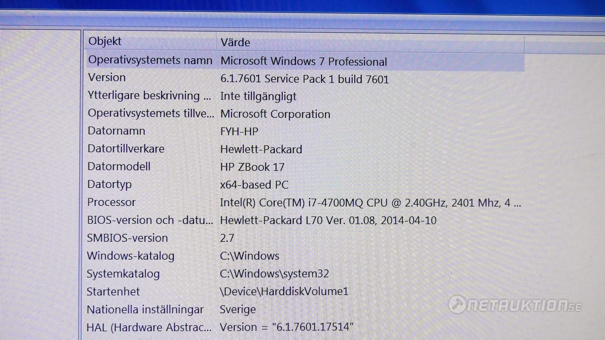Image resolution: width=605 pixels, height=340 pixels.
Task: Select value Hewlett-Packard manufacturer cell
Action: pos(261,149)
